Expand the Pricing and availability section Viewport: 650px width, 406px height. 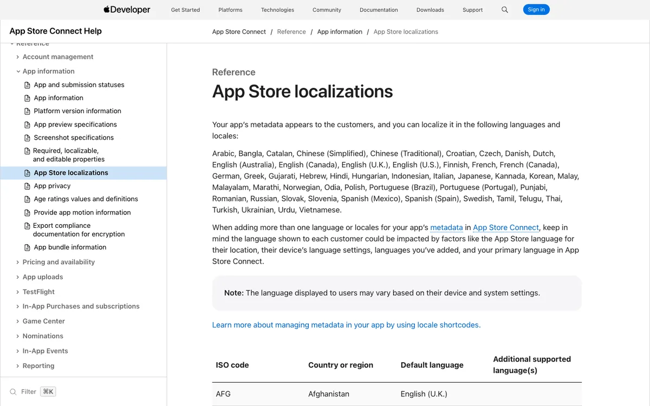17,262
